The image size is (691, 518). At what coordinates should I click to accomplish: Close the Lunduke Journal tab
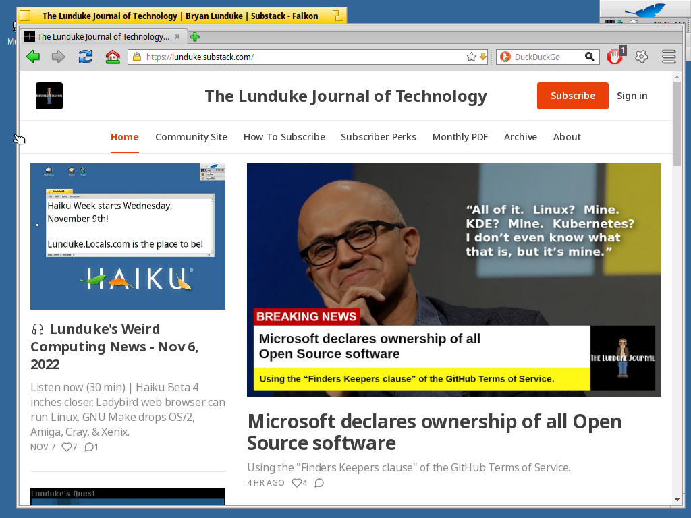(177, 36)
